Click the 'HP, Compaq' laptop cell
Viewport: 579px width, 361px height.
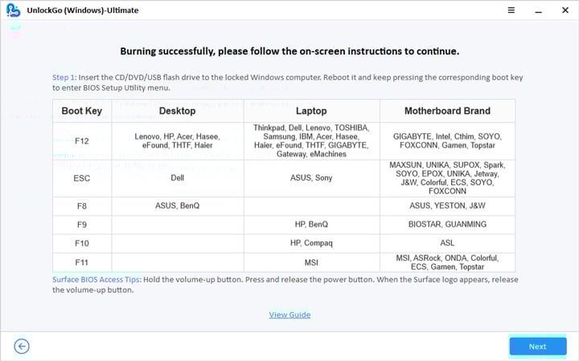pos(311,243)
